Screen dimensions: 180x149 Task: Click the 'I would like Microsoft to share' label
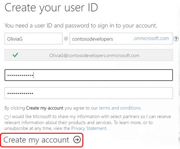90,117
